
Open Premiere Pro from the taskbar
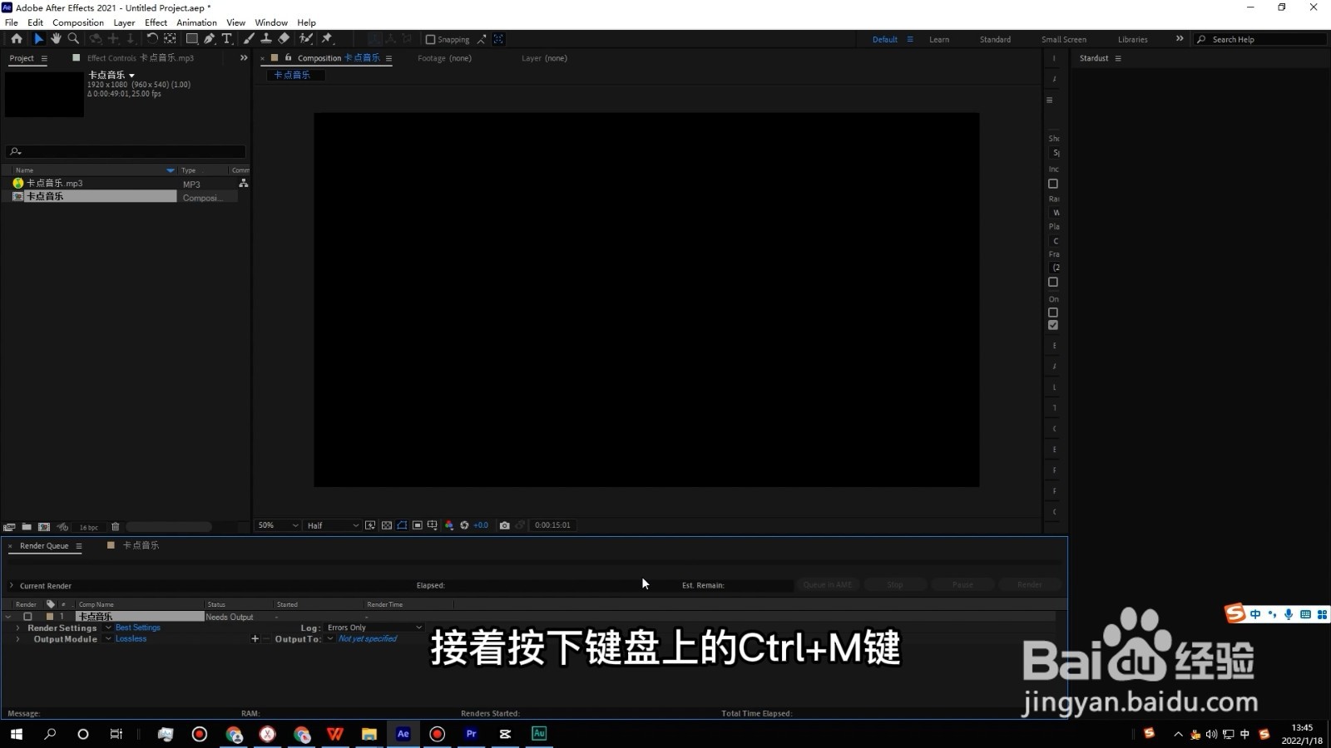click(471, 734)
